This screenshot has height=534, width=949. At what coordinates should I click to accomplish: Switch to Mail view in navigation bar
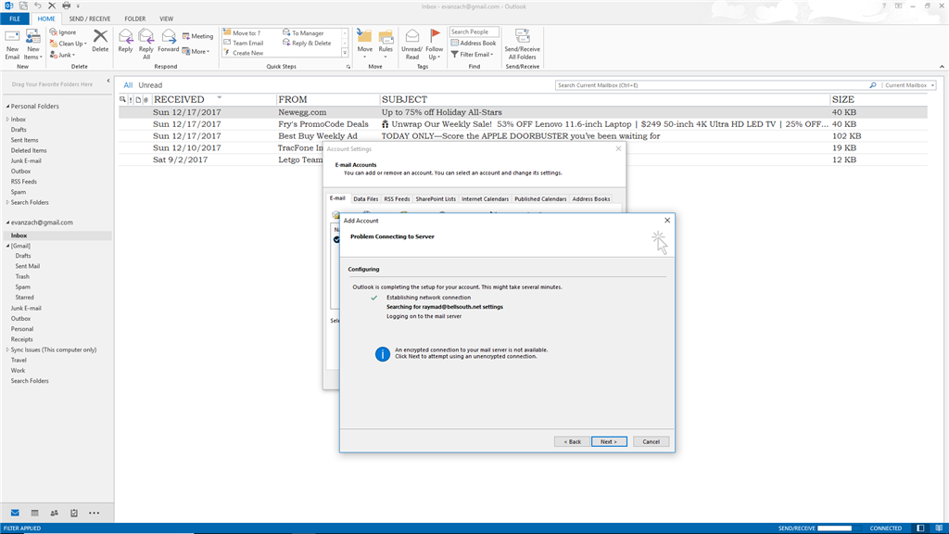pyautogui.click(x=15, y=513)
